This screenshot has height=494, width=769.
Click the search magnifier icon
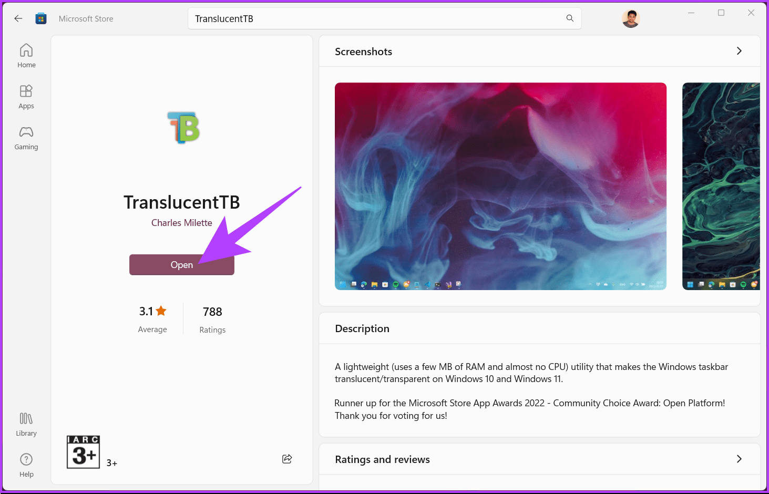(x=570, y=18)
